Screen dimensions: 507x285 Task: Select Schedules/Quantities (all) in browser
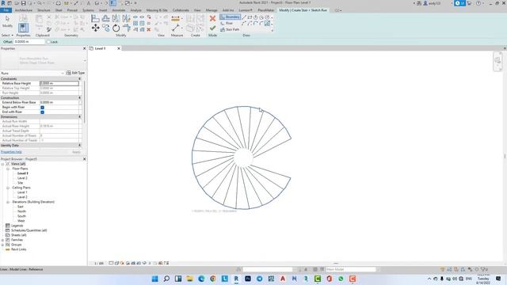(x=29, y=230)
